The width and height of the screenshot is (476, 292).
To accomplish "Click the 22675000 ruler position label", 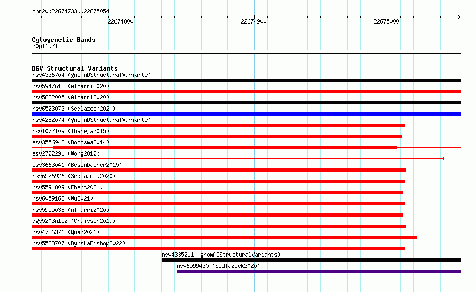I will click(x=386, y=21).
